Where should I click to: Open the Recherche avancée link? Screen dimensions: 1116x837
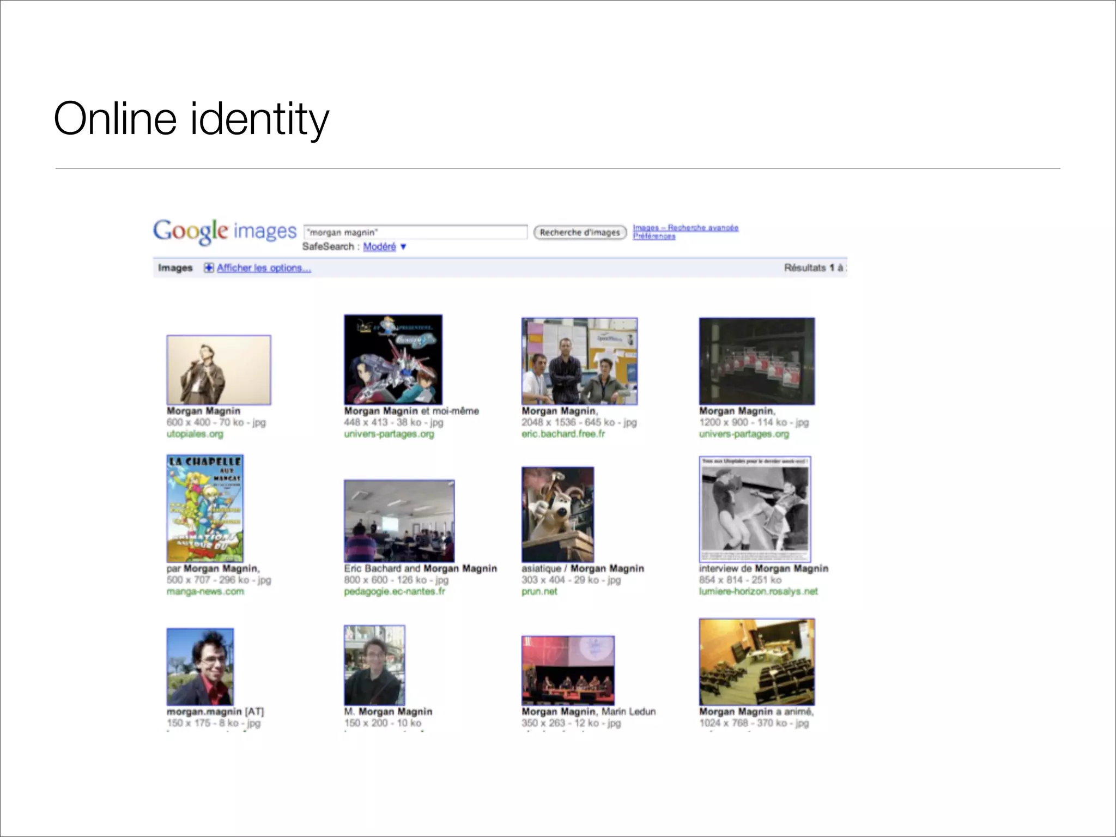tap(703, 227)
